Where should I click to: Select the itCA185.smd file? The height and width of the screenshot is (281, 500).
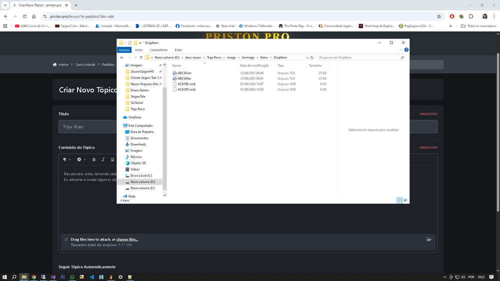point(186,84)
